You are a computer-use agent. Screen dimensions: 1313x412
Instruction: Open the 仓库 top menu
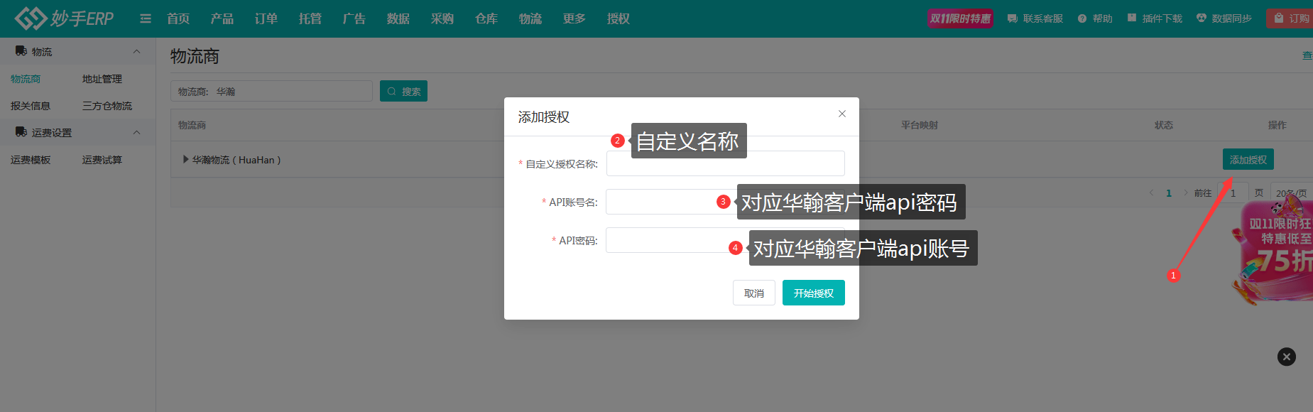(x=486, y=18)
